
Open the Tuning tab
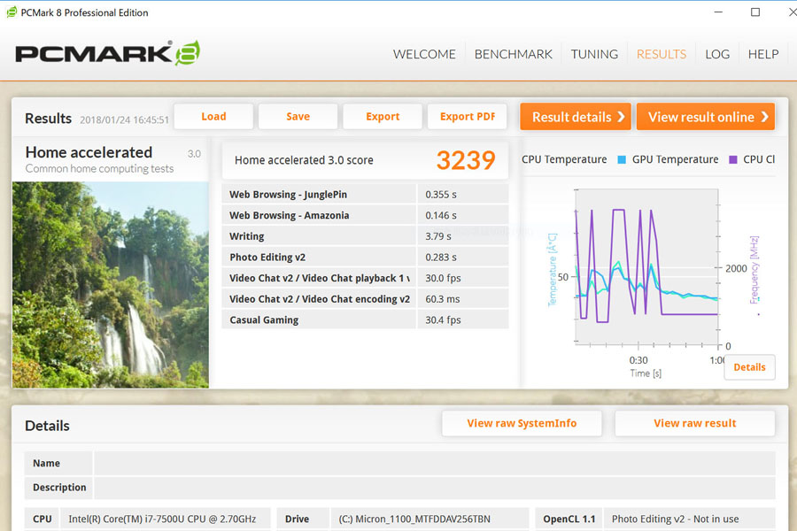coord(594,54)
